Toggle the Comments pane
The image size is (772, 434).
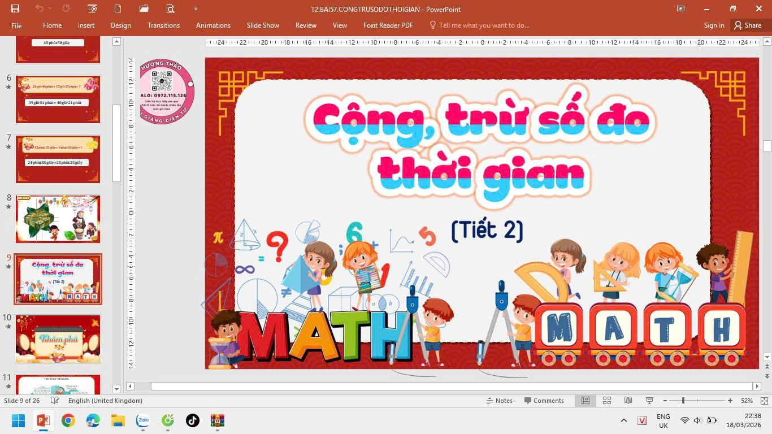pyautogui.click(x=544, y=401)
